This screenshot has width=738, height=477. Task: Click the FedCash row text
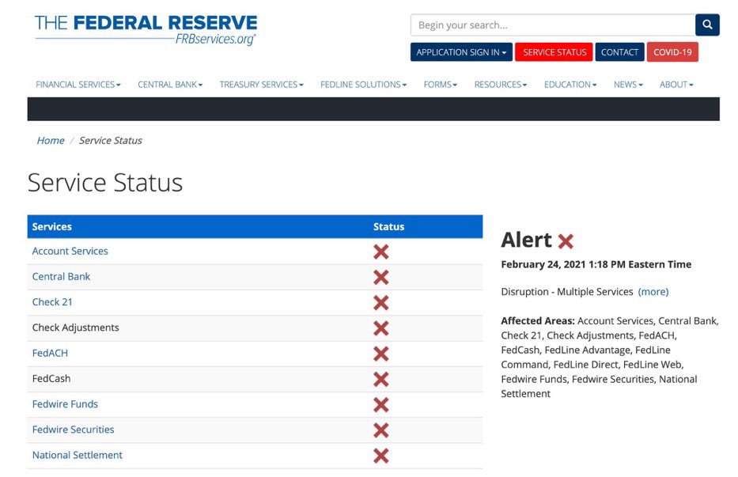(51, 378)
